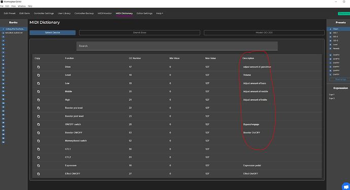
Task: Copy the Effect ON/OFF row
Action: tap(39, 174)
